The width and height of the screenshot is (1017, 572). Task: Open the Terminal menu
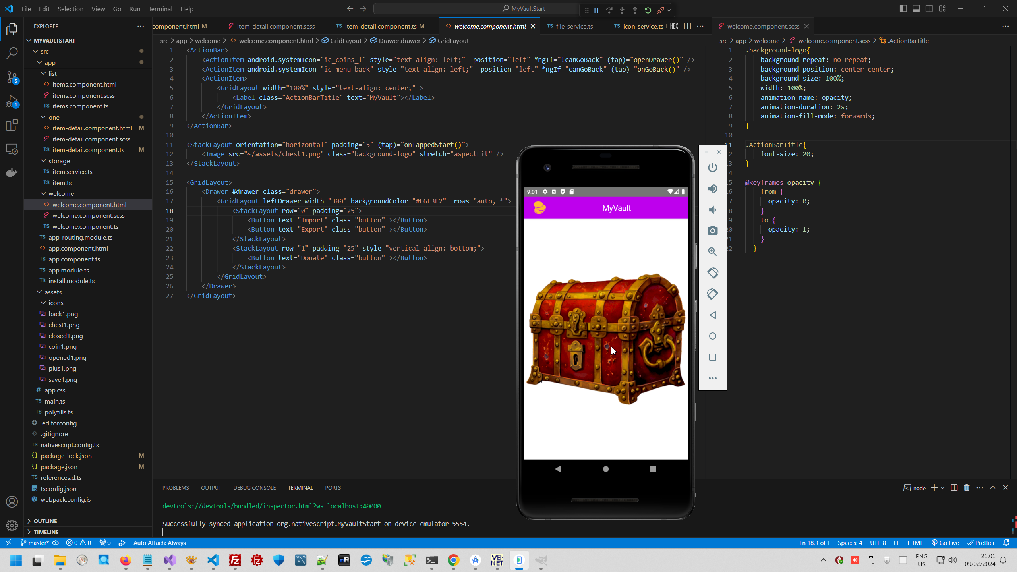(x=160, y=9)
